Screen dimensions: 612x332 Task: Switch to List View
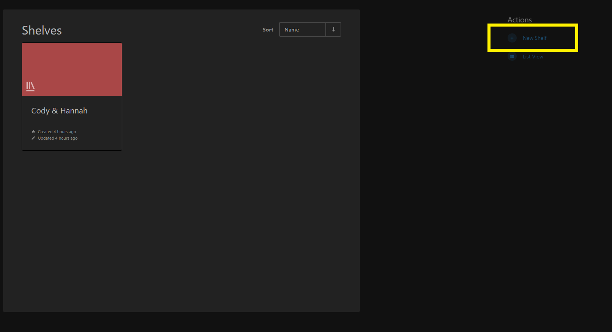click(x=533, y=57)
